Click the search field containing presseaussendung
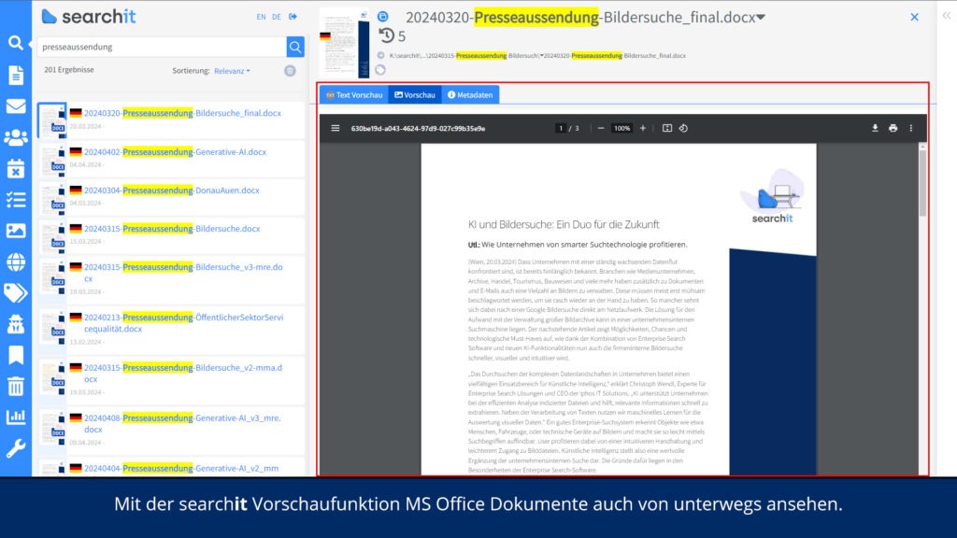957x538 pixels. (x=161, y=47)
